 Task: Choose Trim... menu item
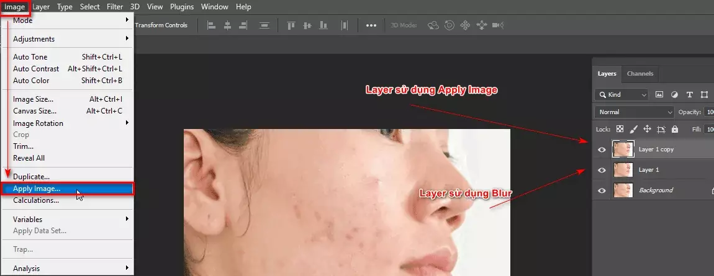point(68,146)
